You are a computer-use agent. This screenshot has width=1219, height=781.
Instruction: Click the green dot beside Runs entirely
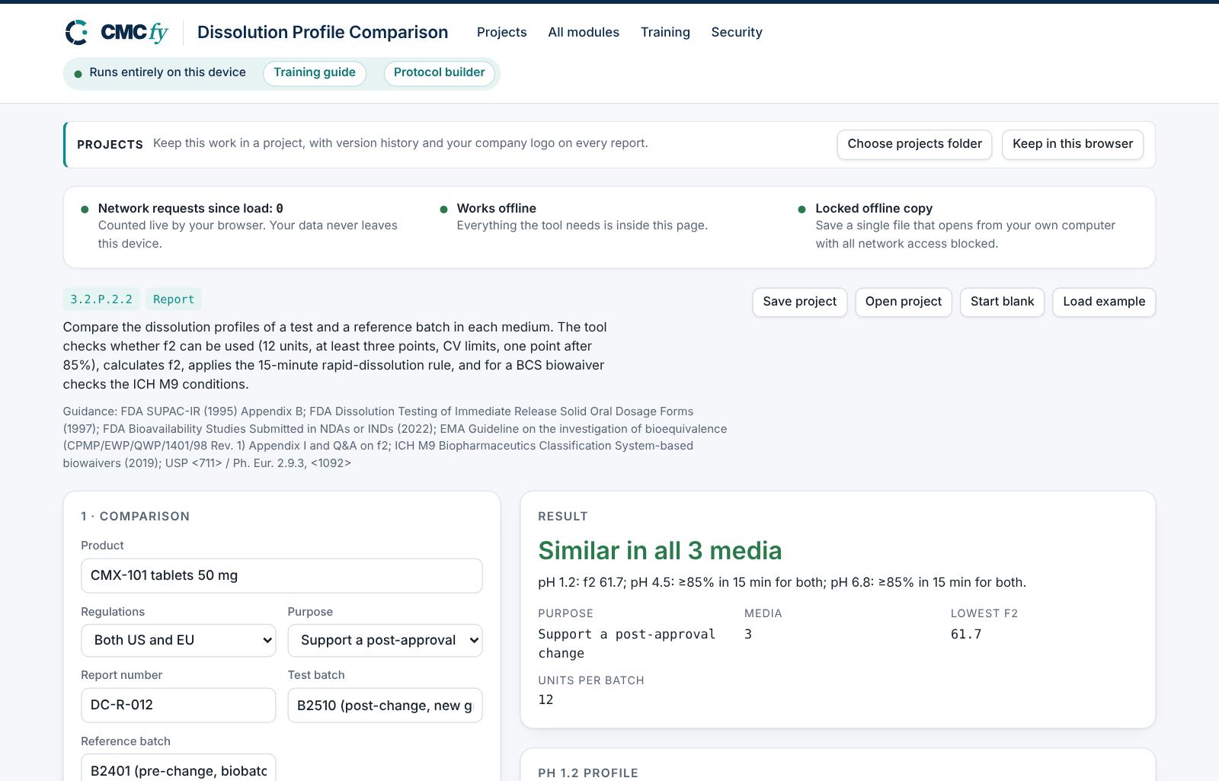(x=78, y=74)
